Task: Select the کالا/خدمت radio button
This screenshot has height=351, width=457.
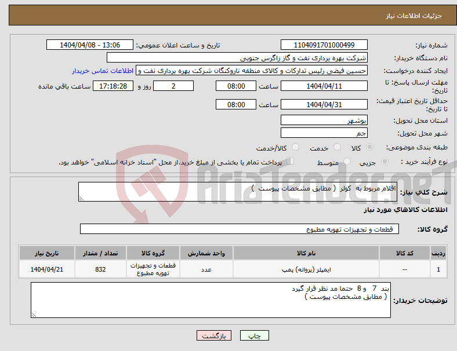Action: [295, 147]
